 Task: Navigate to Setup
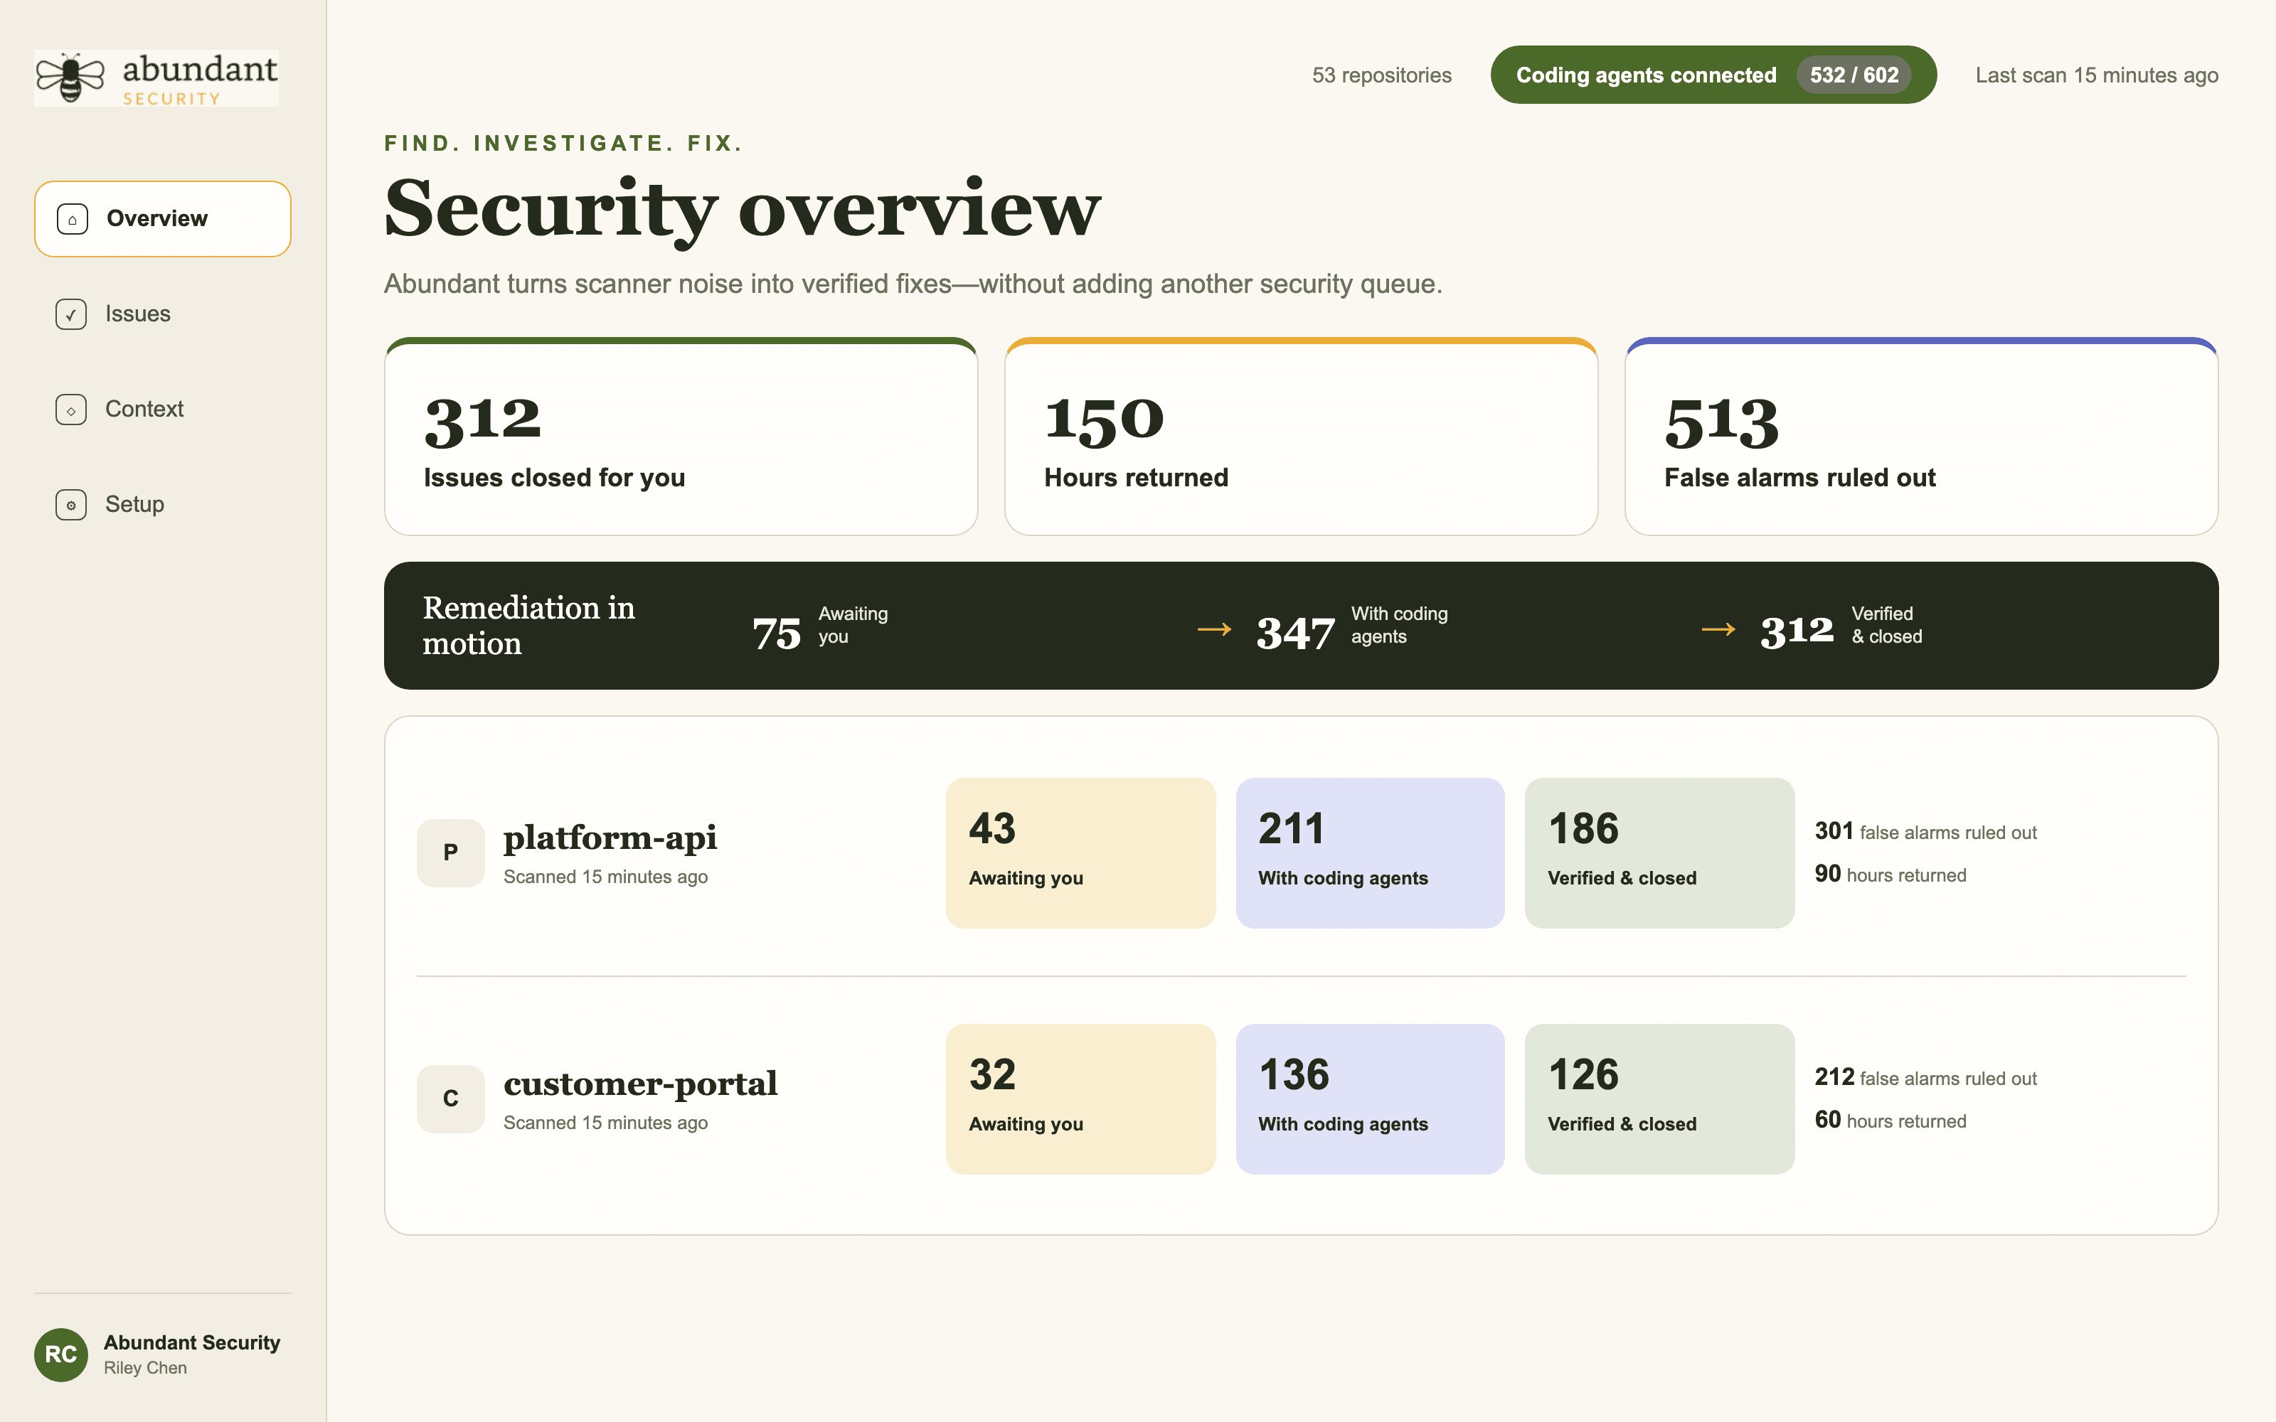163,505
